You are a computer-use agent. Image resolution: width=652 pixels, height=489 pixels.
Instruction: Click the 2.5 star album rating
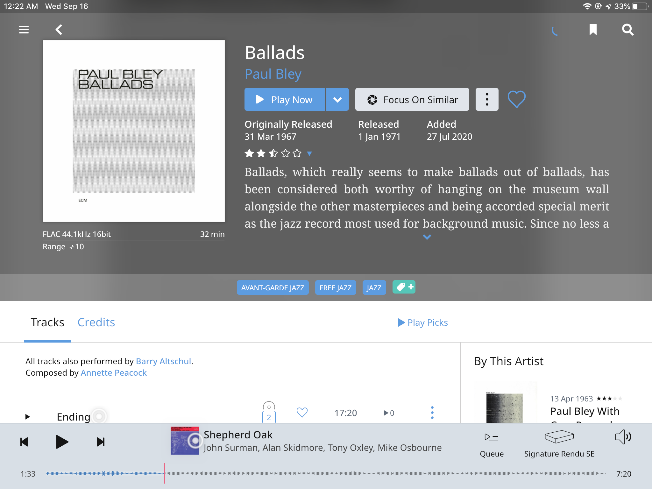point(273,154)
